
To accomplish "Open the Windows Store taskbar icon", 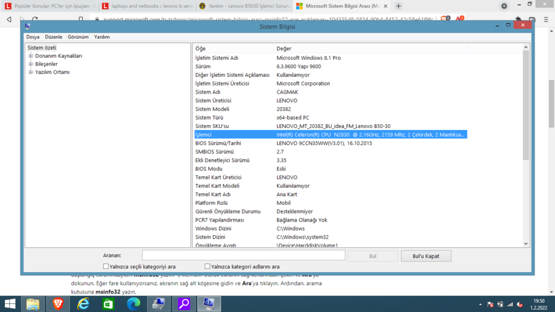I will click(109, 304).
